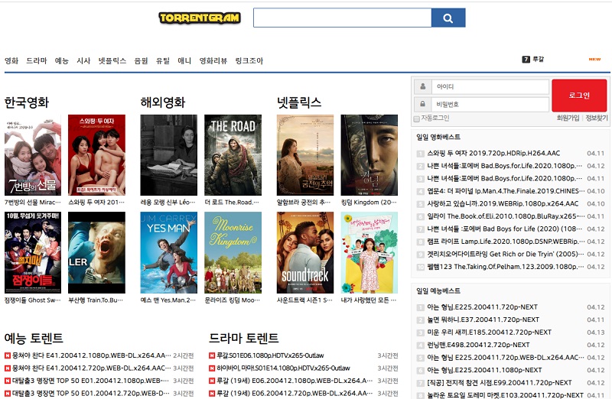Open 램프 라이프 Lamp.Life.2020 entry
Screen dimensions: 612x399
point(506,242)
